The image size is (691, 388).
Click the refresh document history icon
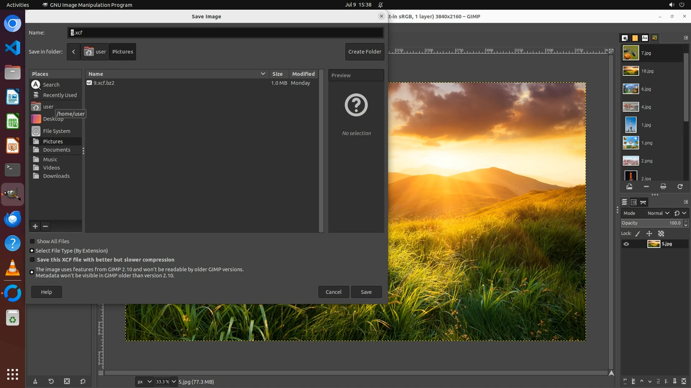click(680, 186)
